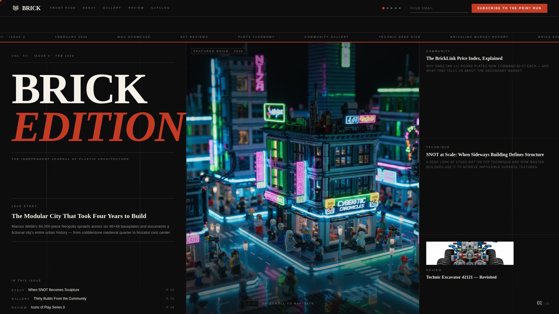Image resolution: width=559 pixels, height=314 pixels.
Task: Click the arrow keys navigation hint box
Action: [x=252, y=304]
